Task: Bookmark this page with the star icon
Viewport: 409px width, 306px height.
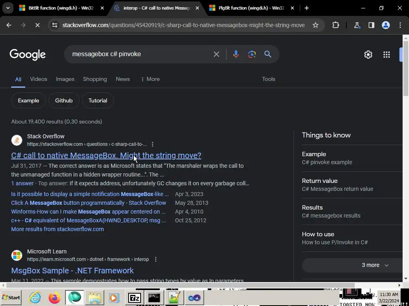Action: (x=316, y=25)
